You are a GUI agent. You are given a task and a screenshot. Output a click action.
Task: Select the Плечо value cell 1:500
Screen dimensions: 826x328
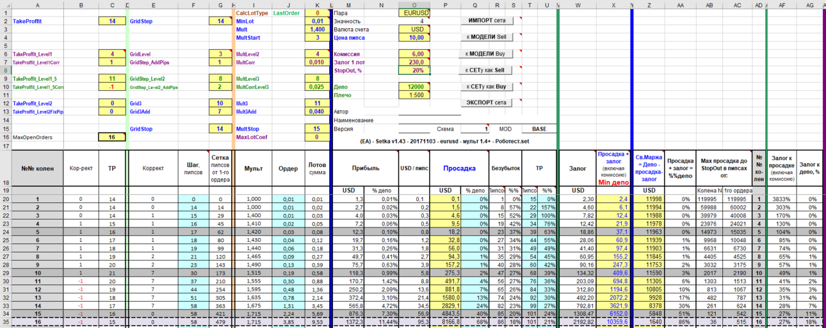(x=414, y=95)
